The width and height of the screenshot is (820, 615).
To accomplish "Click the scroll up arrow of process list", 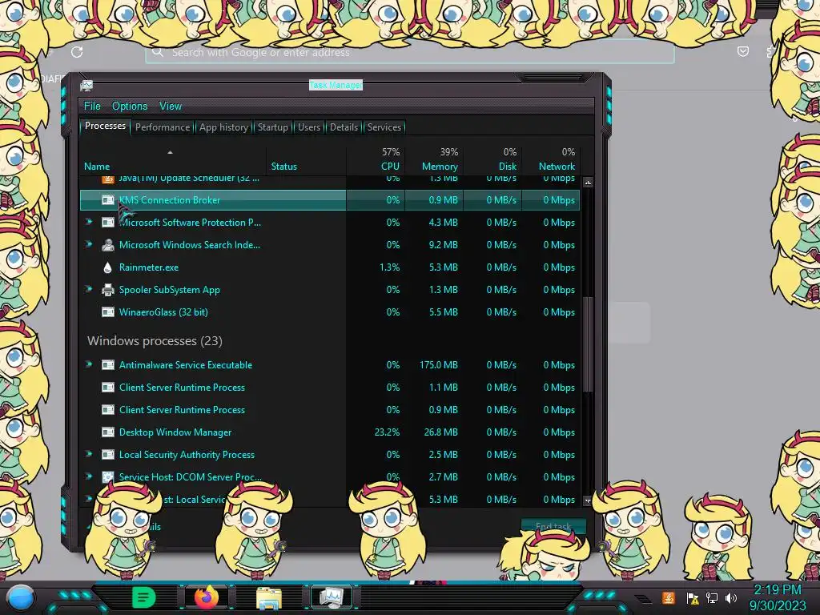I will [x=588, y=183].
